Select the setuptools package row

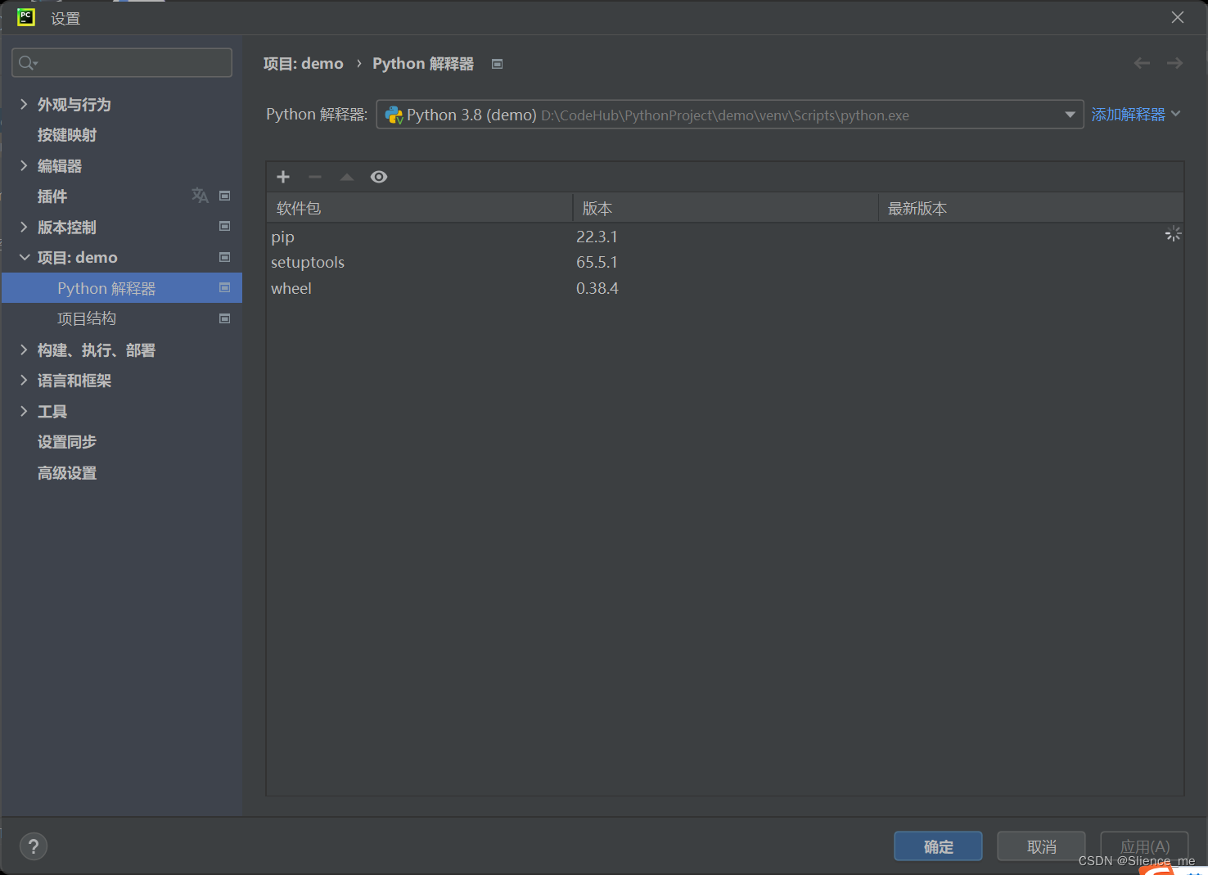tap(724, 262)
